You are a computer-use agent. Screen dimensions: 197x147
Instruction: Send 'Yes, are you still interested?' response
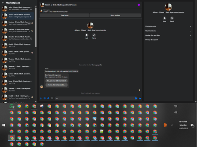(56, 81)
